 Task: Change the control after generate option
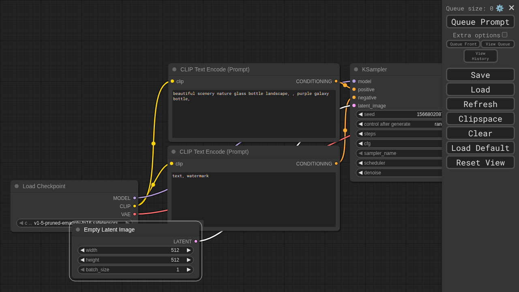[399, 124]
